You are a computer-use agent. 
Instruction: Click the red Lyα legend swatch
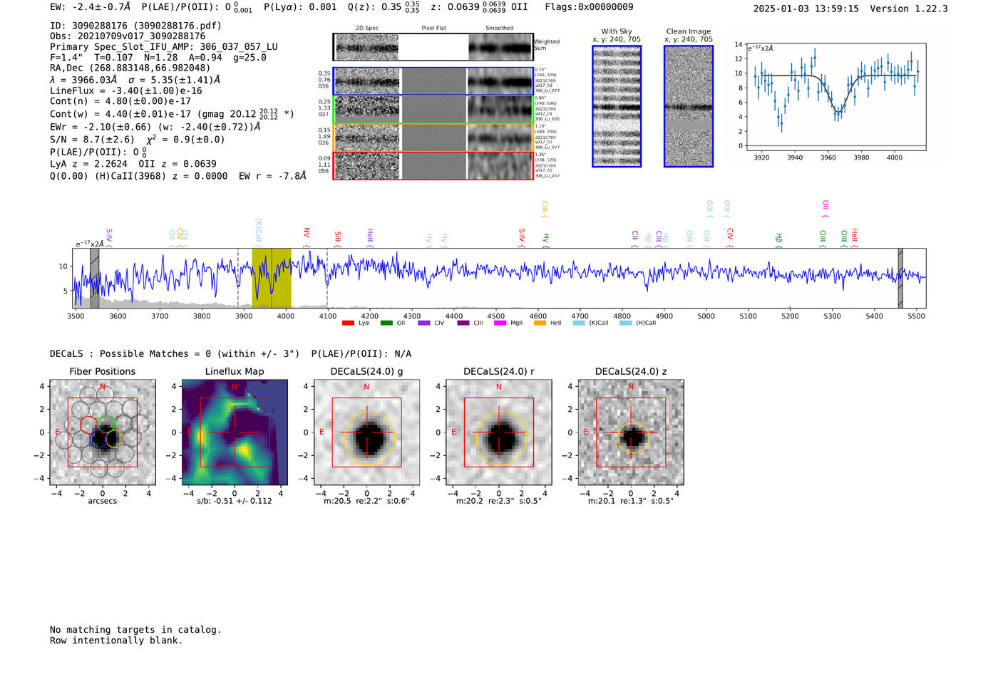[348, 323]
